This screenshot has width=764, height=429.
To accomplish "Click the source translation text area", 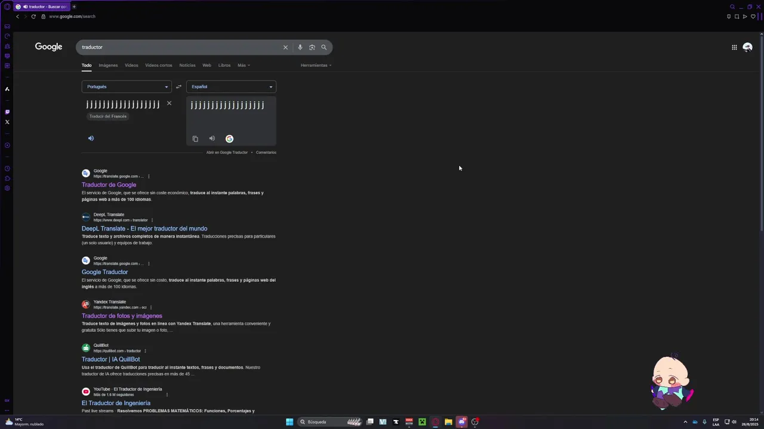I will click(x=123, y=105).
